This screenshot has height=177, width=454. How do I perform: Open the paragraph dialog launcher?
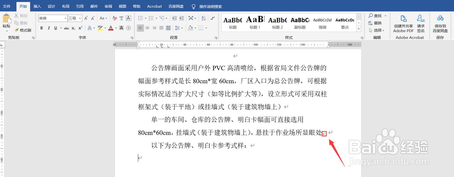point(216,38)
